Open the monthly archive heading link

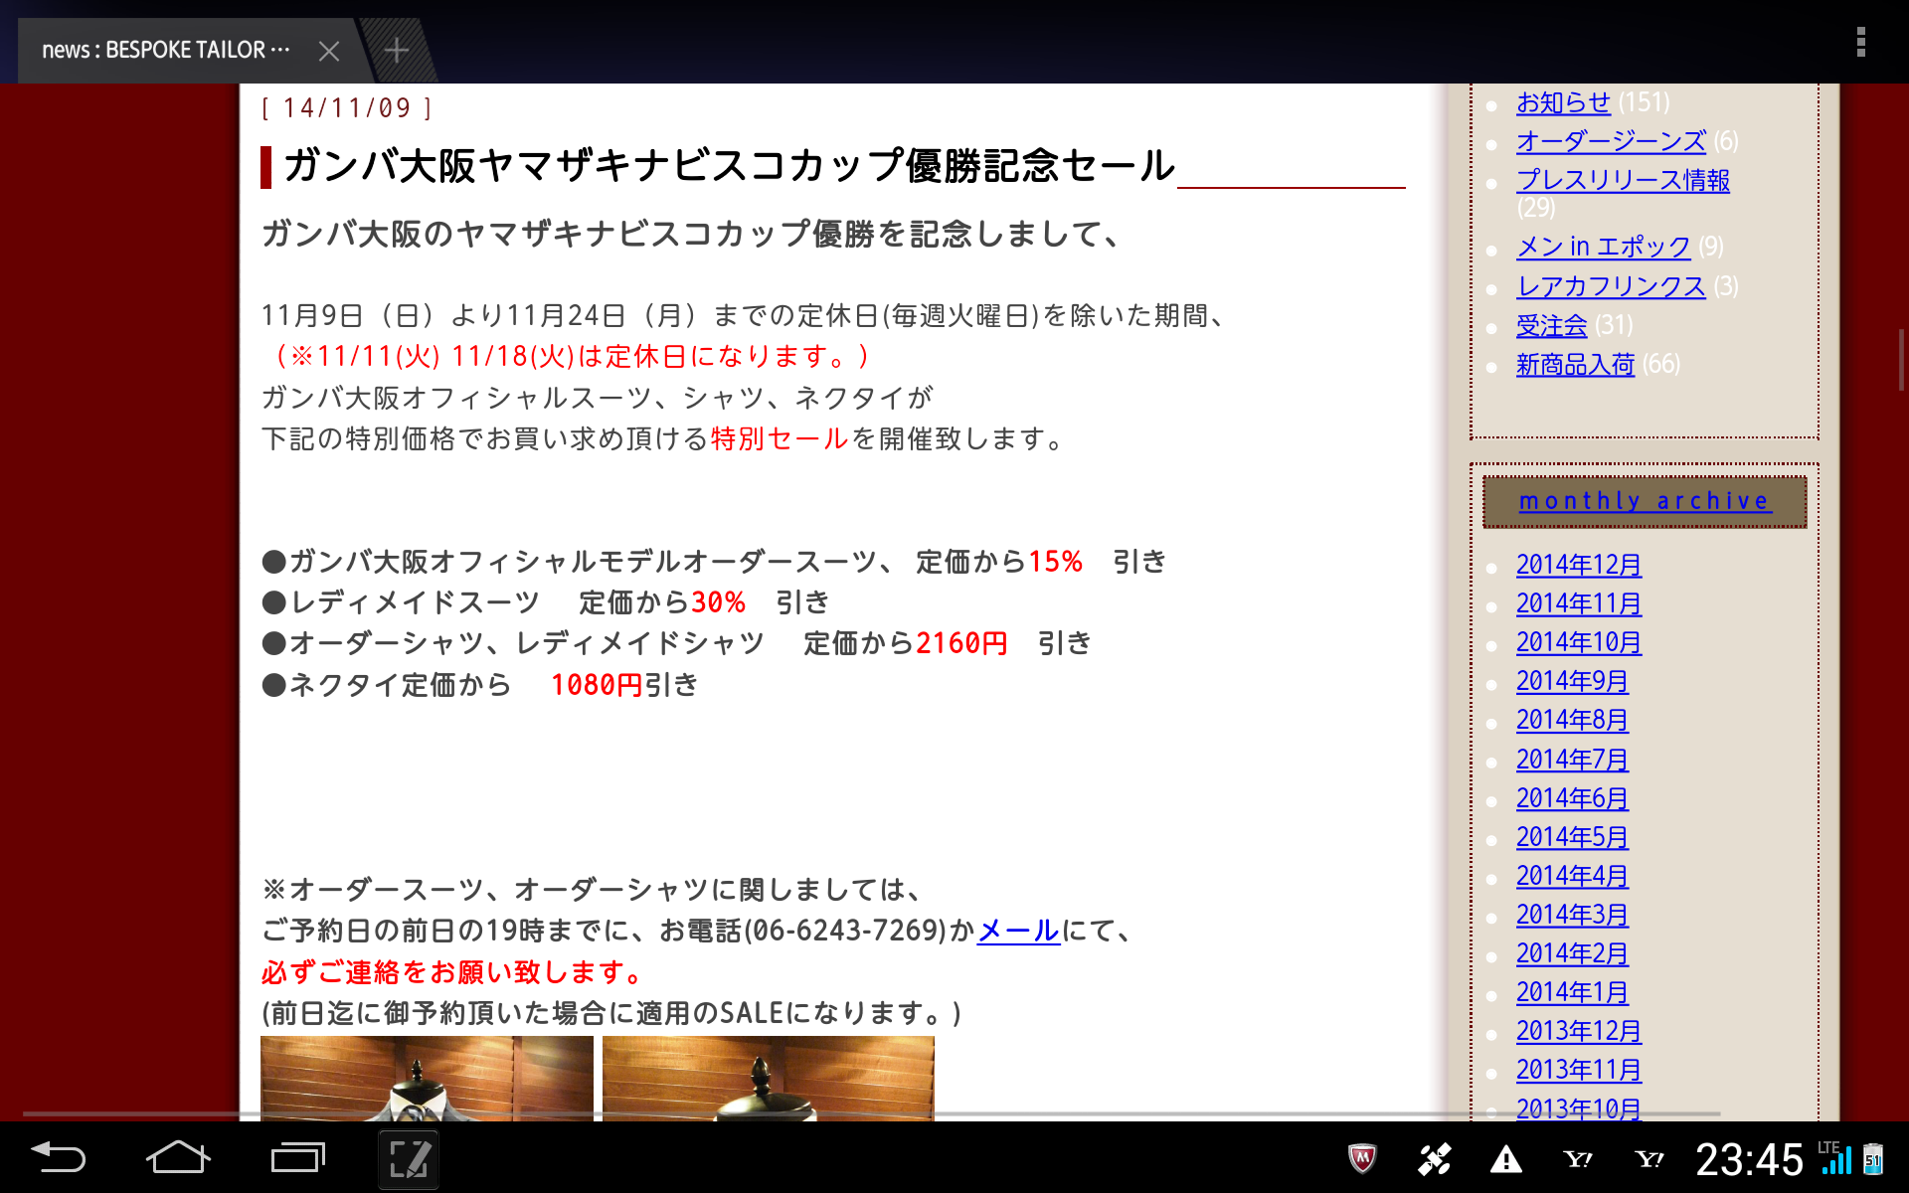1644,501
